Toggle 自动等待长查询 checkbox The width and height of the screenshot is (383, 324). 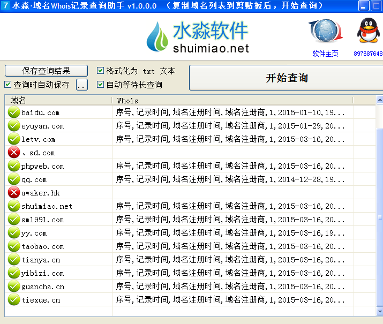pyautogui.click(x=100, y=85)
